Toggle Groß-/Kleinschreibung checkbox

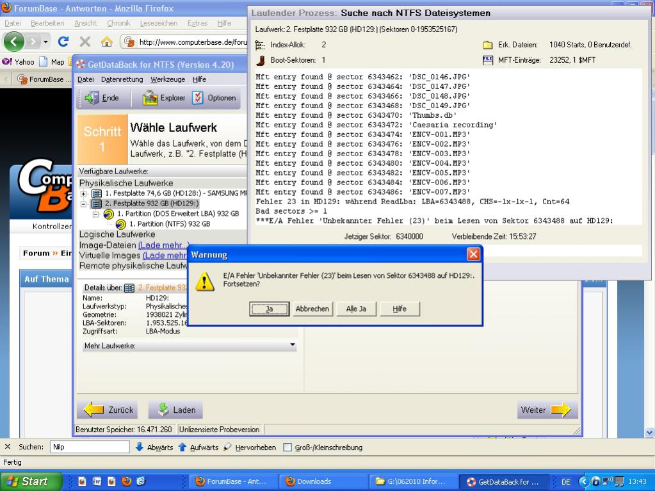click(287, 447)
